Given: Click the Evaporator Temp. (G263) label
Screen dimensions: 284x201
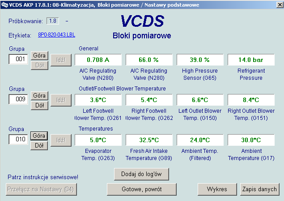Looking at the screenshot, I should 98,155.
